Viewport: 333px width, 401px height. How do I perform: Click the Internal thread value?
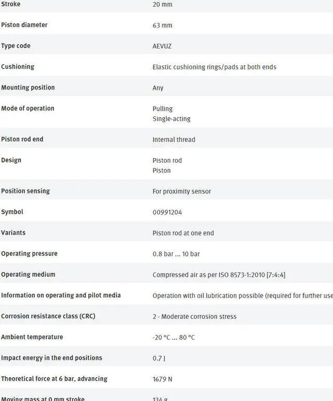[x=174, y=139]
